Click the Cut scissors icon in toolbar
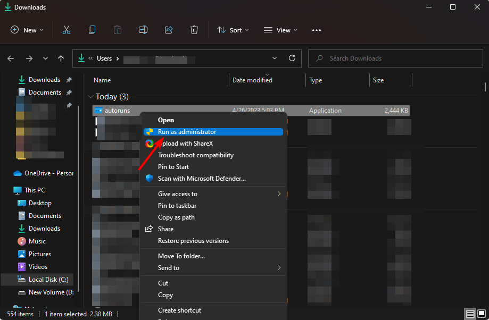Image resolution: width=489 pixels, height=320 pixels. (67, 30)
